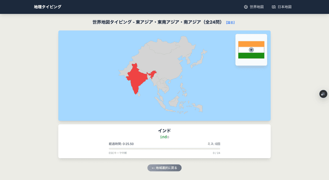The height and width of the screenshot is (180, 329).
Task: Click the 国名 mode link
Action: (230, 22)
